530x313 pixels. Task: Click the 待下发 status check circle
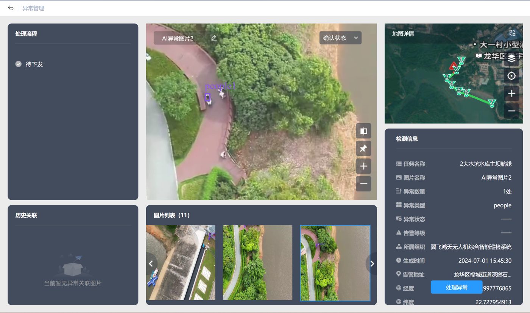coord(18,64)
